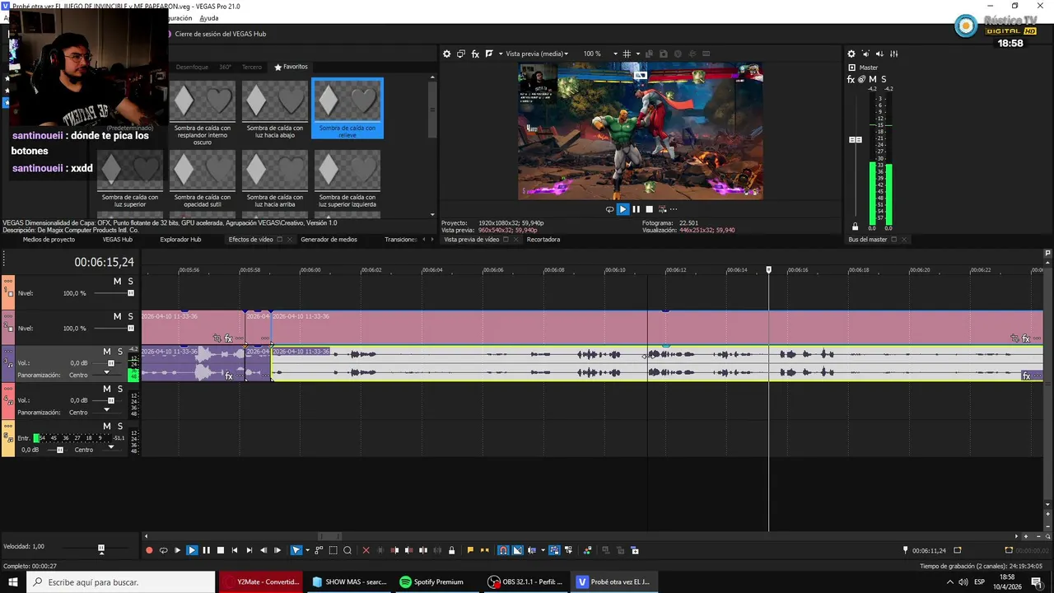Open OBS 32.1.1 from taskbar
Screen dimensions: 1054x593
click(x=525, y=581)
